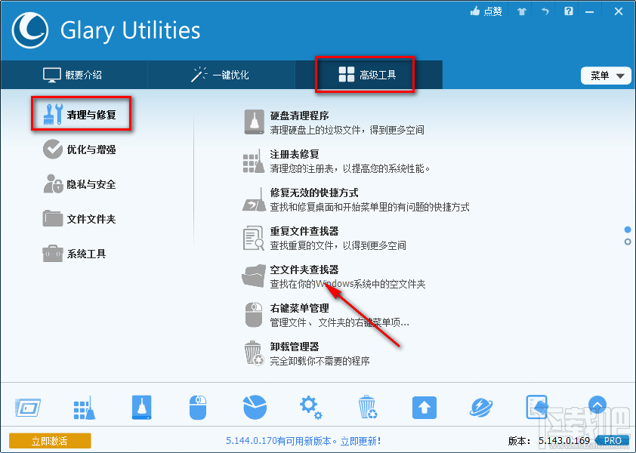
Task: Select the 右键菜单管理 context menu manager icon
Action: (x=253, y=313)
